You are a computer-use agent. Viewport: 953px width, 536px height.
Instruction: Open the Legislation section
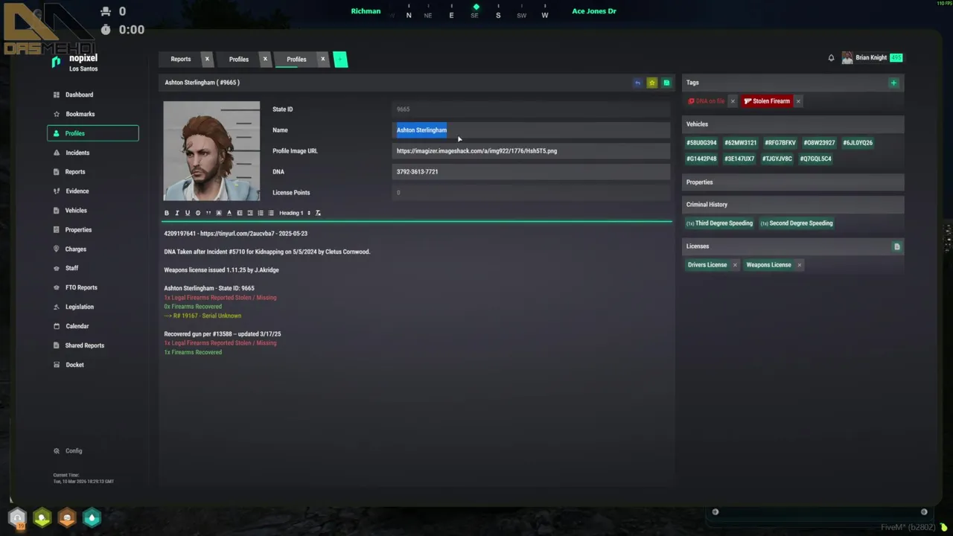93,307
